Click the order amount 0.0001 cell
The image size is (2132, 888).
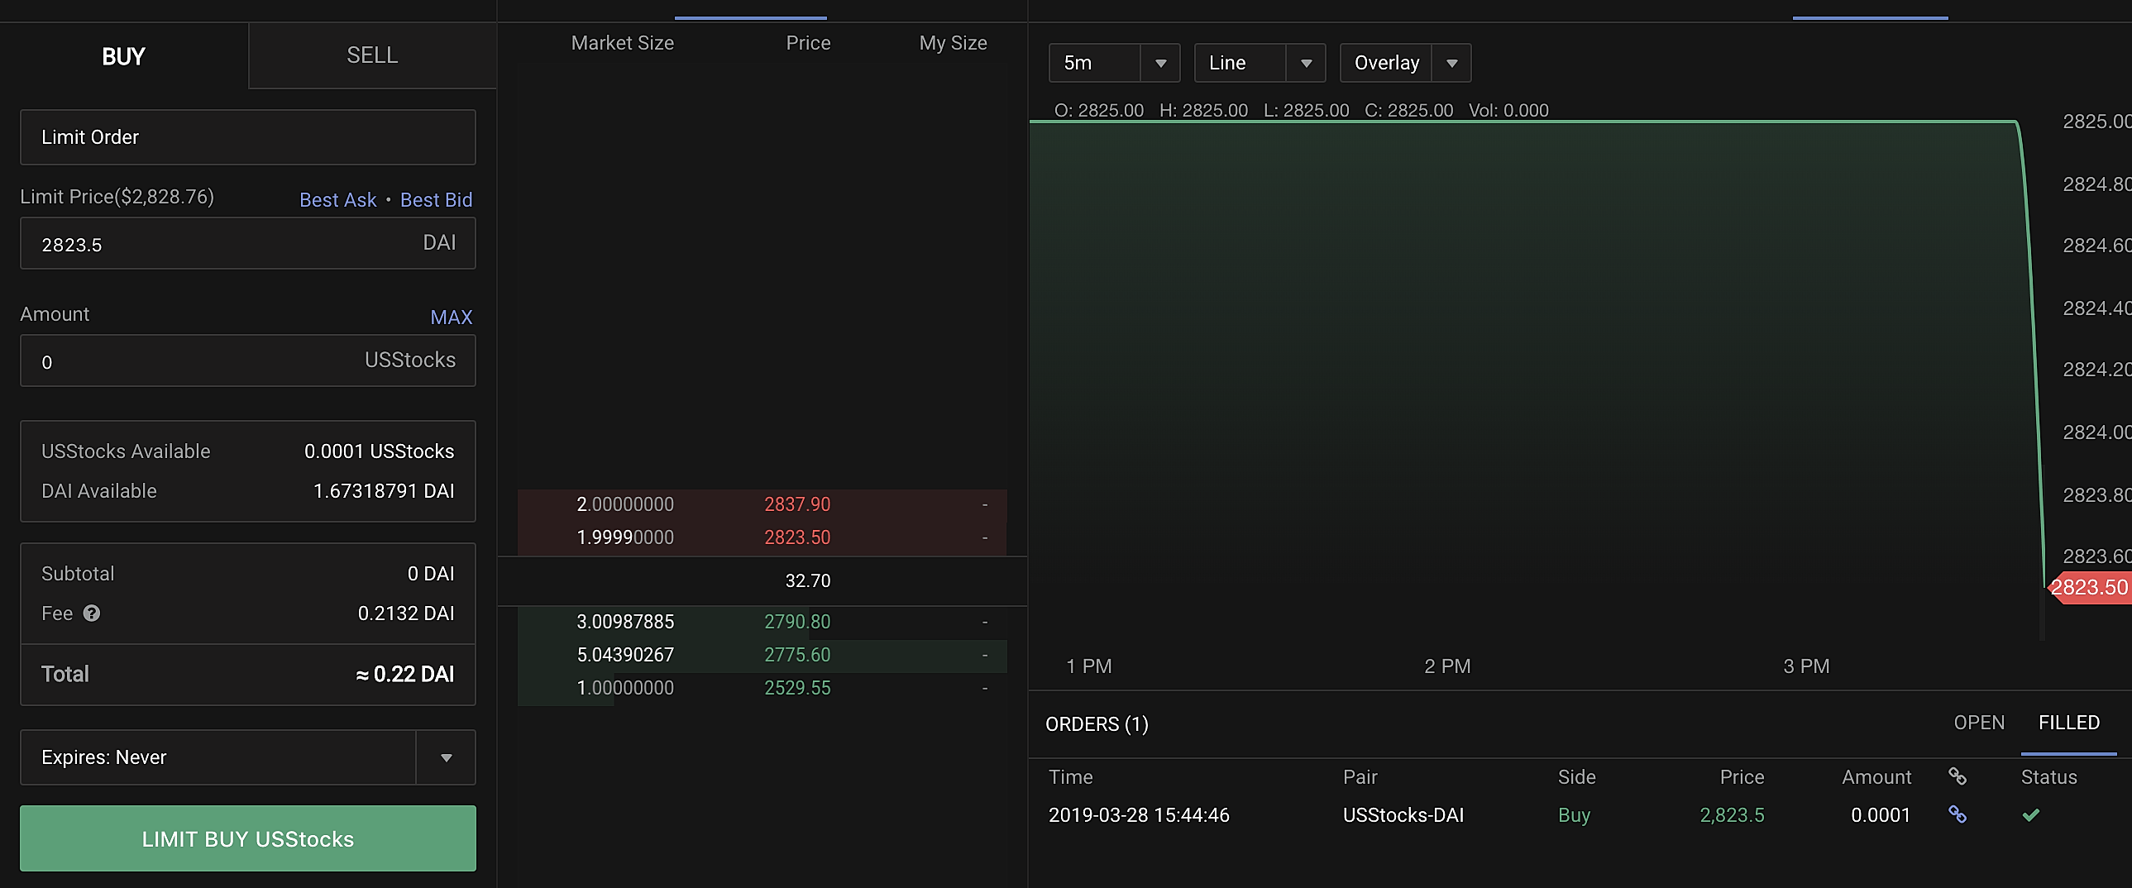[1881, 815]
